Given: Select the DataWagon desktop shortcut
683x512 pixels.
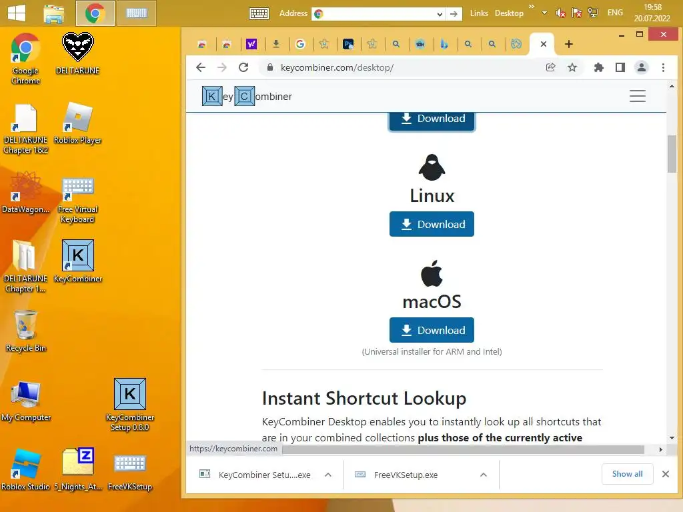Looking at the screenshot, I should point(26,192).
